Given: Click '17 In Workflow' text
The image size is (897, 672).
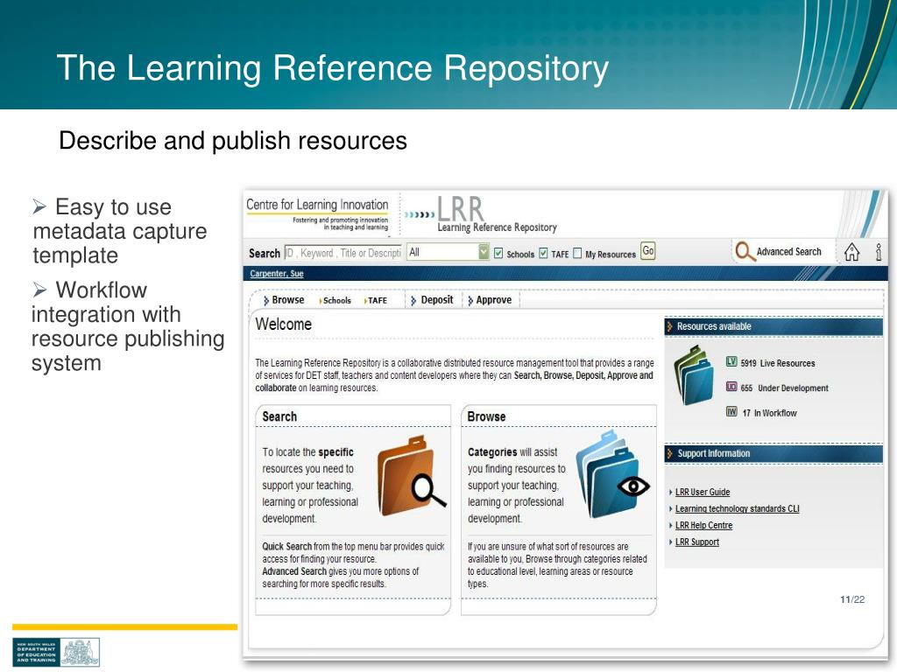Looking at the screenshot, I should pyautogui.click(x=769, y=413).
